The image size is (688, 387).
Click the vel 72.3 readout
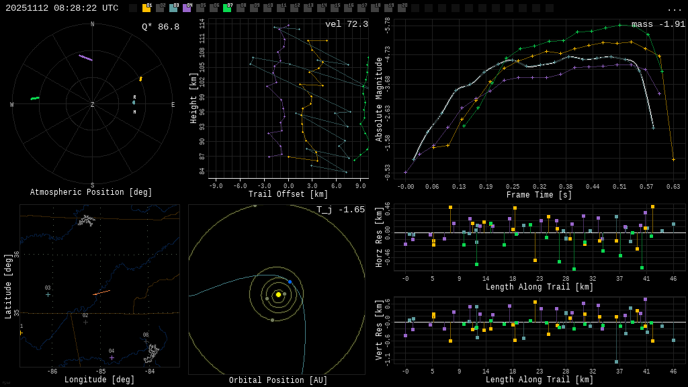point(346,24)
